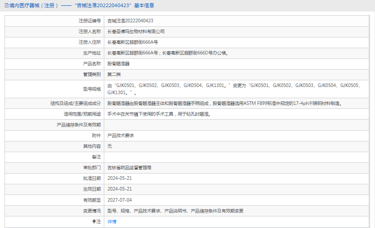
Task: Select change details text 型号、规格、产品技术要求
Action: [175, 211]
